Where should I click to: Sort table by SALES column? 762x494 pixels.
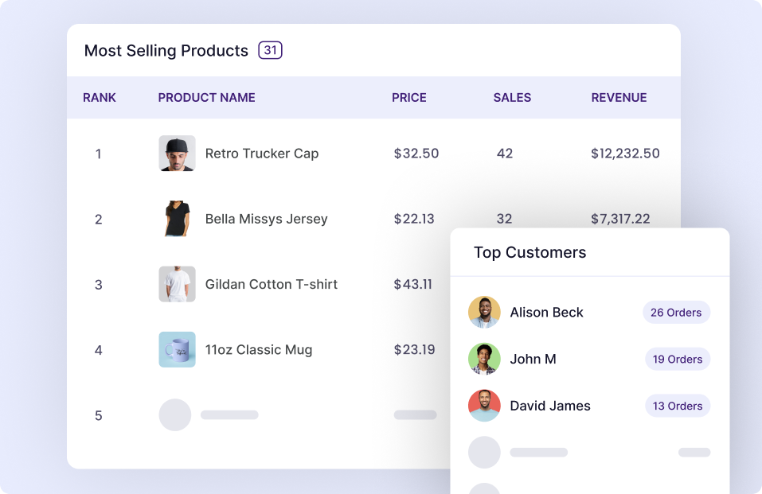pyautogui.click(x=512, y=98)
